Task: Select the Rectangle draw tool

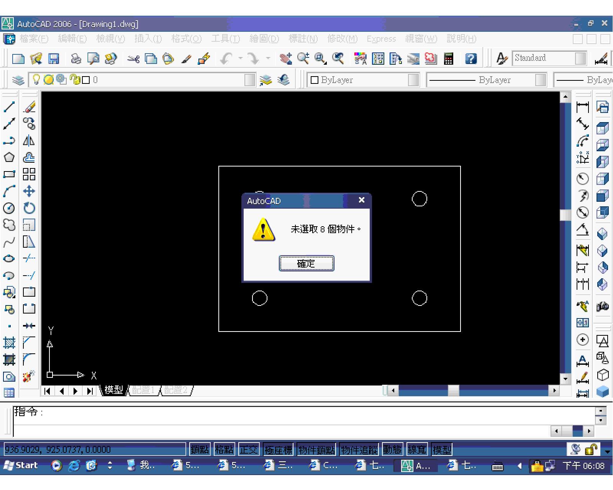Action: pos(9,174)
